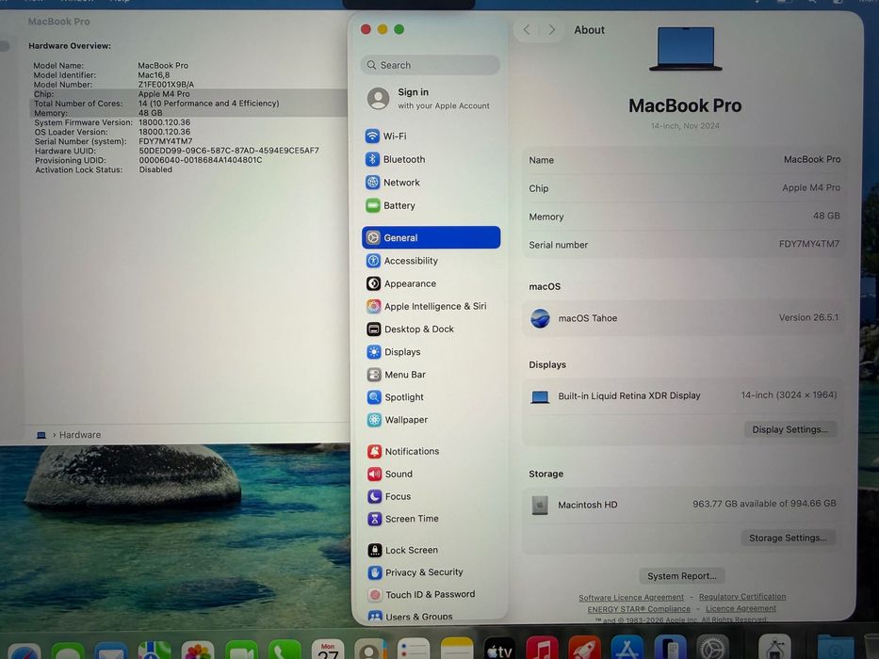Select Spotlight settings

click(x=395, y=397)
